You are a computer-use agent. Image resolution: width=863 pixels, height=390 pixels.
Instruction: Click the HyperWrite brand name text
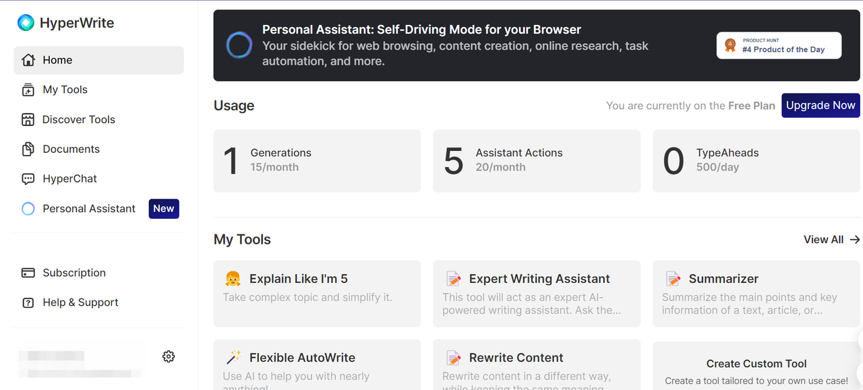click(77, 23)
